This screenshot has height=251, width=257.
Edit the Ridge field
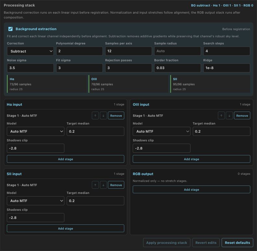click(226, 68)
